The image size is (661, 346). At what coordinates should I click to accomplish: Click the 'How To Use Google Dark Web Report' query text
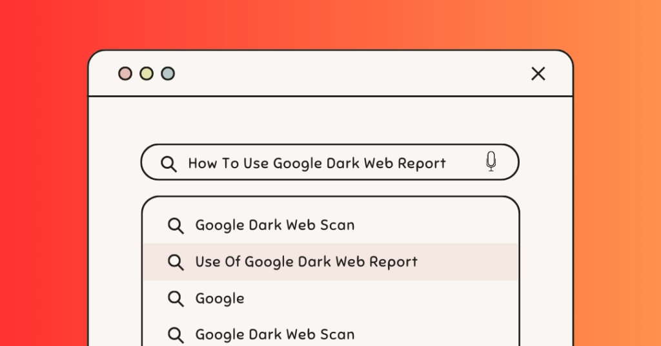(x=316, y=163)
